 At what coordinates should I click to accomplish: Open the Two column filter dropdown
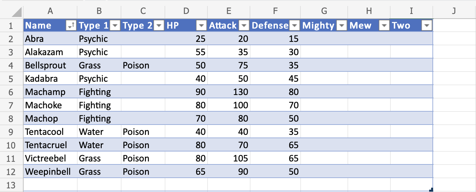coord(426,26)
